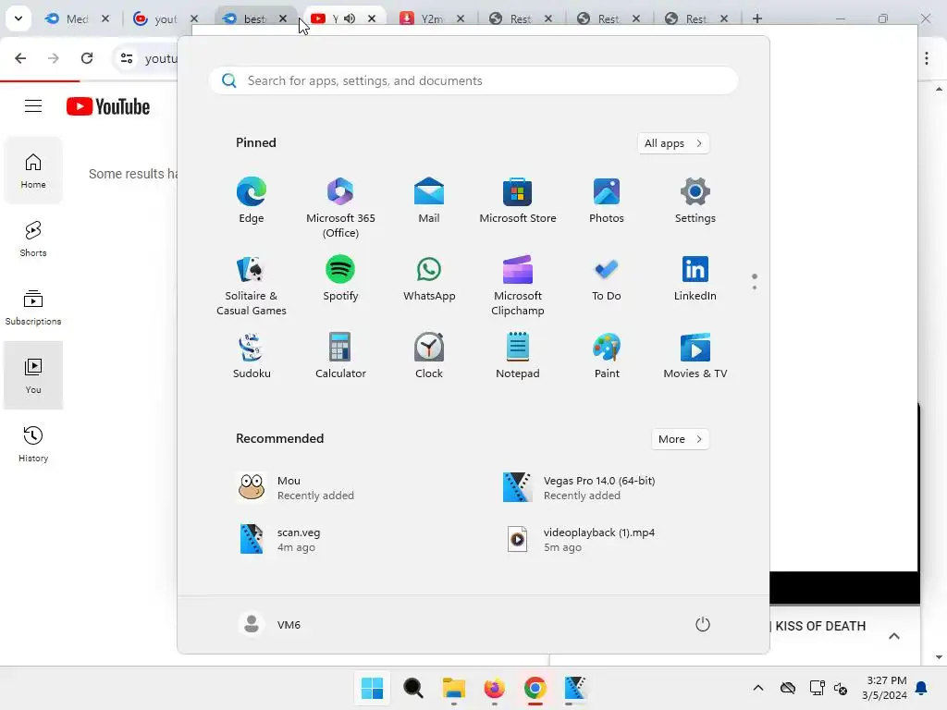The image size is (947, 710).
Task: Open Chrome tab search dropdown
Action: (18, 18)
